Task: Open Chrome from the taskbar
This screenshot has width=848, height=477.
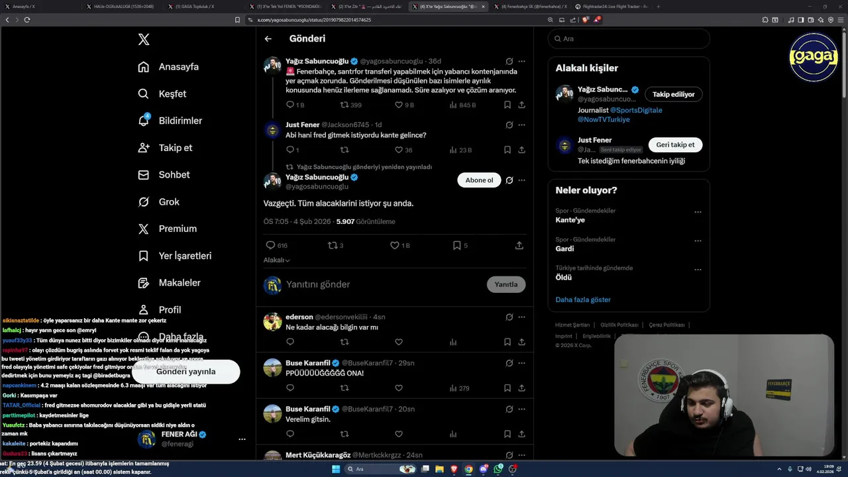Action: point(468,469)
